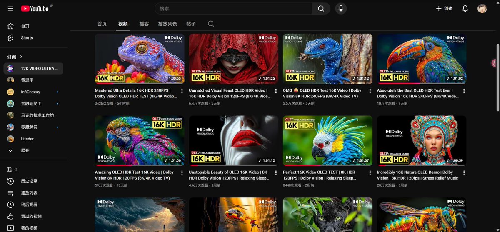Open more options for Incredibly 16K Nature video

click(464, 173)
